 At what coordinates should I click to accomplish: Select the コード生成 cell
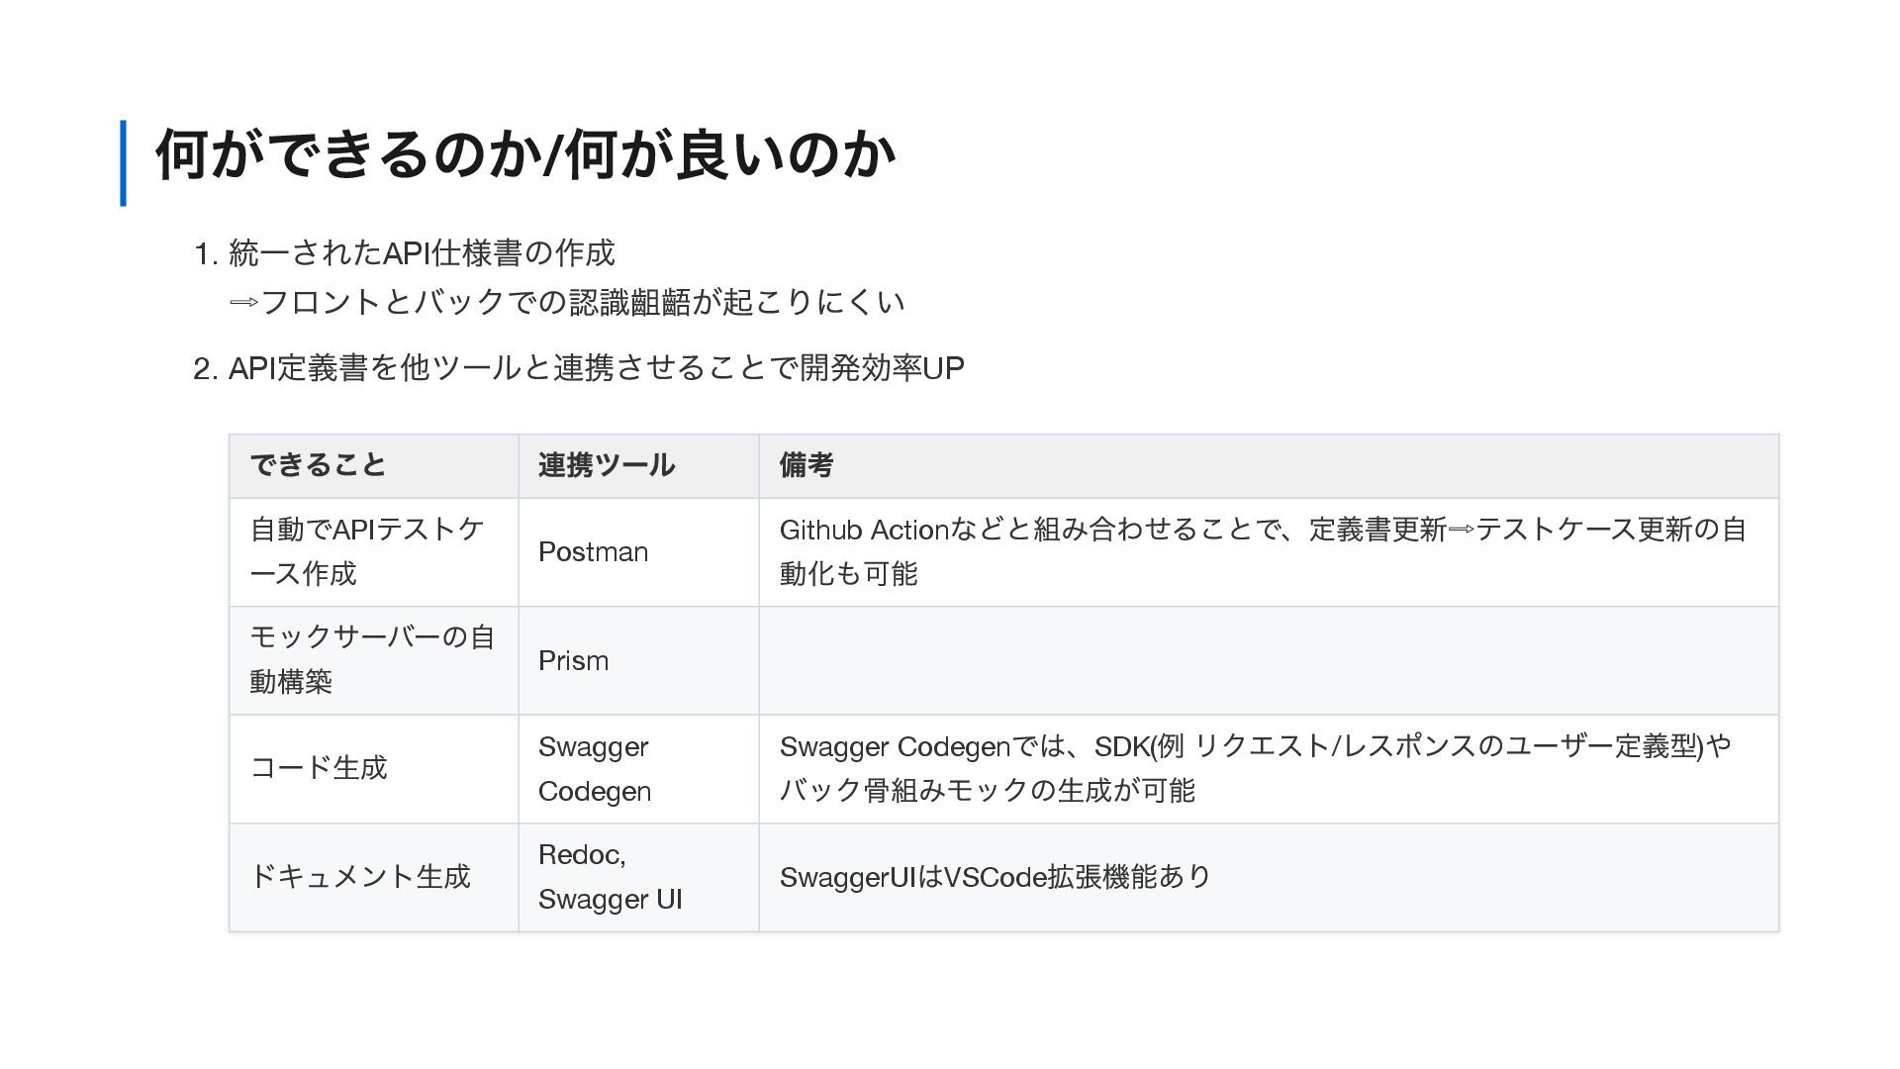(x=319, y=768)
